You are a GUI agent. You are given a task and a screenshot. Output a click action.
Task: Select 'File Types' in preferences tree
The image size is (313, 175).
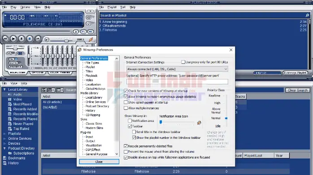[x=92, y=62]
